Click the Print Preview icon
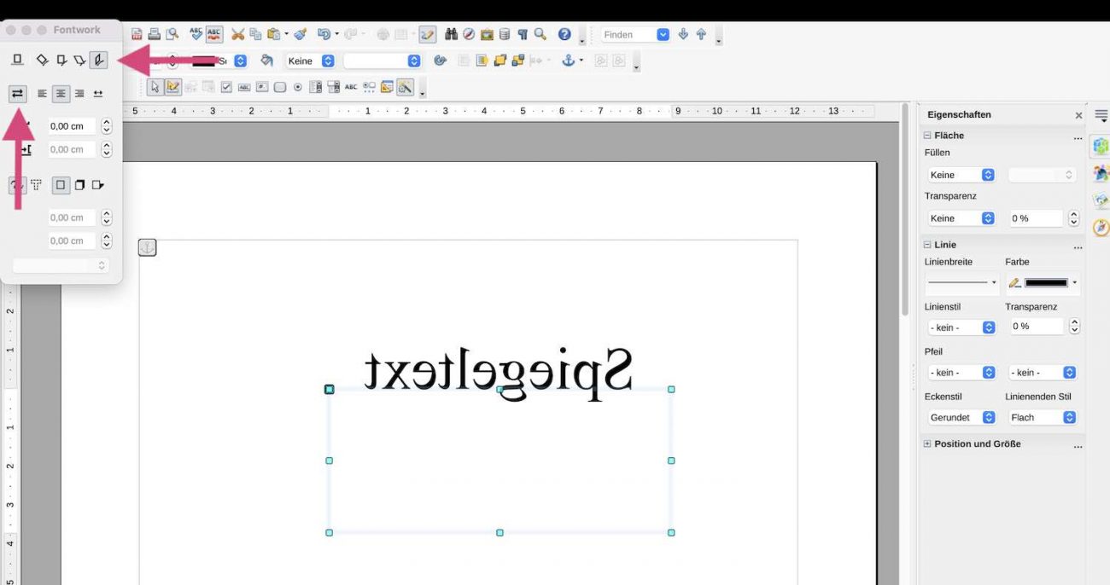 (x=171, y=34)
